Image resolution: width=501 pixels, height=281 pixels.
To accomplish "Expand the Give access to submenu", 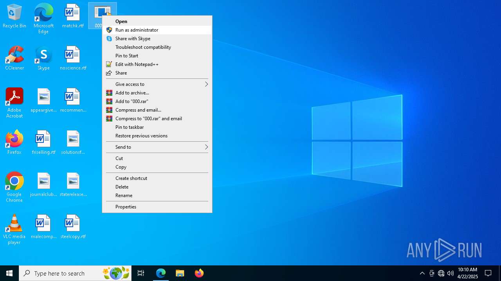I will (x=157, y=84).
